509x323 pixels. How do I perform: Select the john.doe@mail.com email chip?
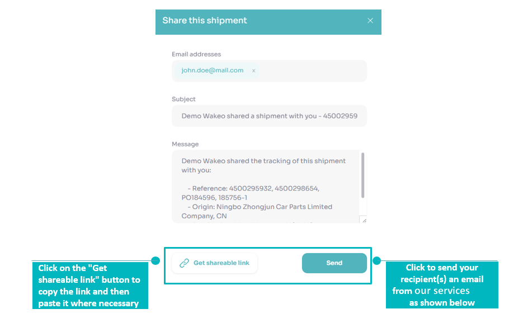click(x=212, y=70)
